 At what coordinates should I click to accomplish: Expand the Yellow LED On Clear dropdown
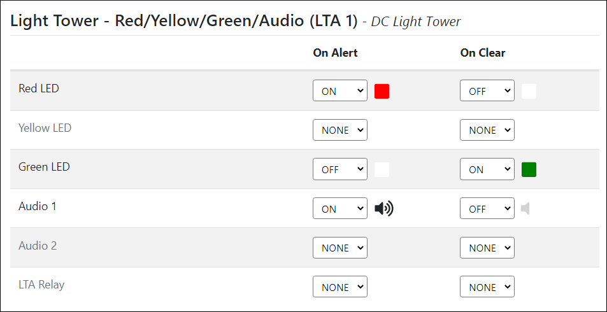pos(487,130)
